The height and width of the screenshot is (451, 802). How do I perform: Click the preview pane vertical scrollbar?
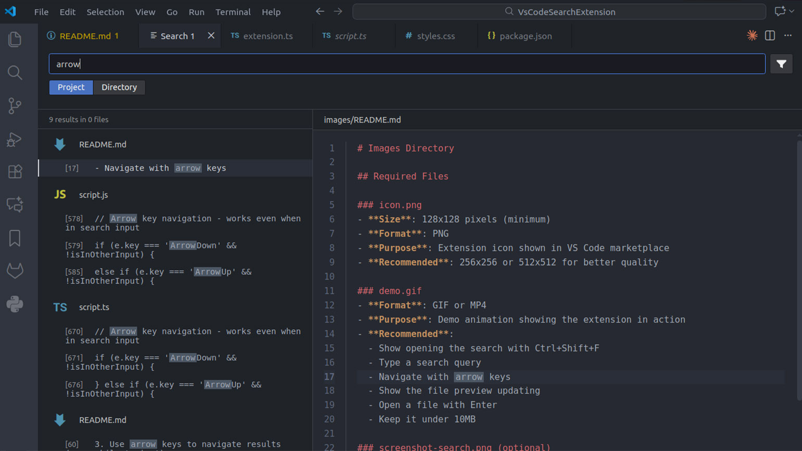[x=799, y=271]
